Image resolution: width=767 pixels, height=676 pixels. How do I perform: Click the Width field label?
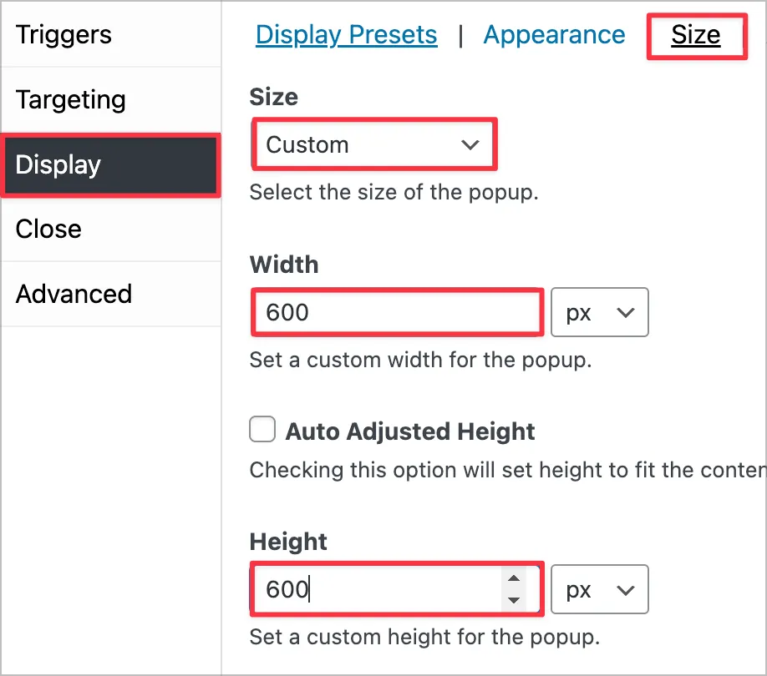[x=283, y=265]
